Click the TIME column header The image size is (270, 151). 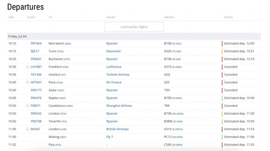click(x=11, y=17)
